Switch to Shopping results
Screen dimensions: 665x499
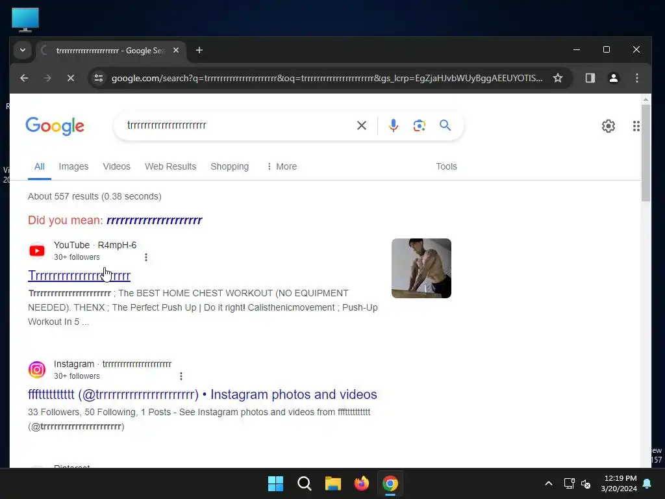tap(229, 166)
